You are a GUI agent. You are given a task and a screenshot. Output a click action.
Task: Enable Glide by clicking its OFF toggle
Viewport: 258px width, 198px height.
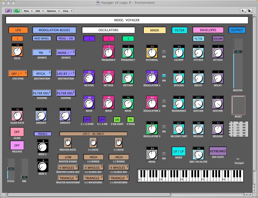point(17,132)
